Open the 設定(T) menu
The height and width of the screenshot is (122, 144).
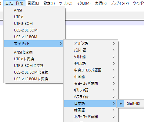(49, 3)
